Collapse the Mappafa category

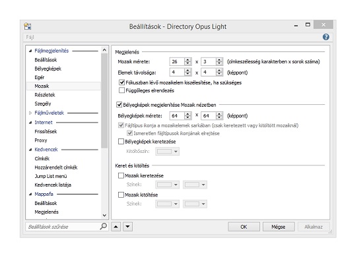tap(30, 194)
